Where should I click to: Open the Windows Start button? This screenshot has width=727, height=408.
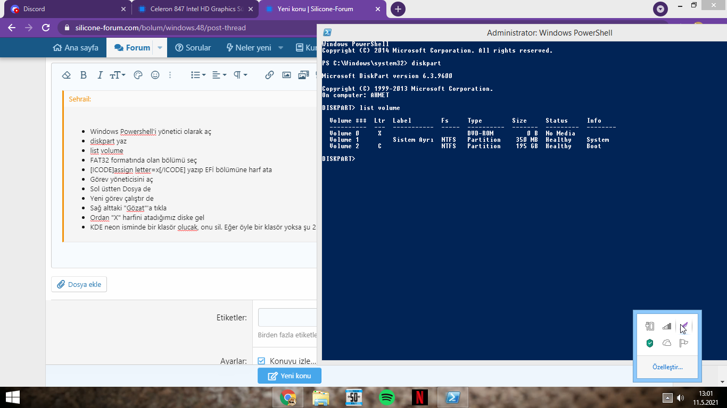coord(13,397)
